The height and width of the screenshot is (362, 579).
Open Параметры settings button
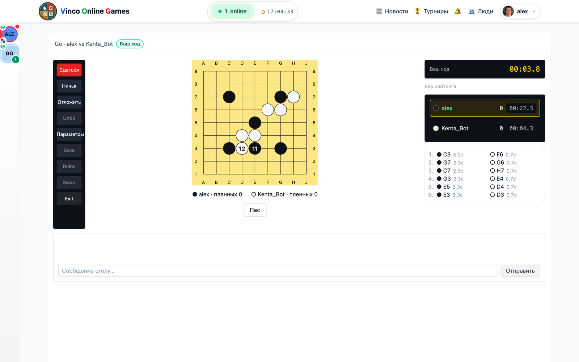pyautogui.click(x=69, y=134)
